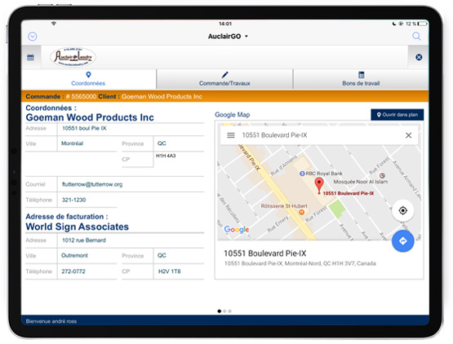Open the hamburger menu in the map search bar
This screenshot has height=344, width=453.
[x=231, y=135]
